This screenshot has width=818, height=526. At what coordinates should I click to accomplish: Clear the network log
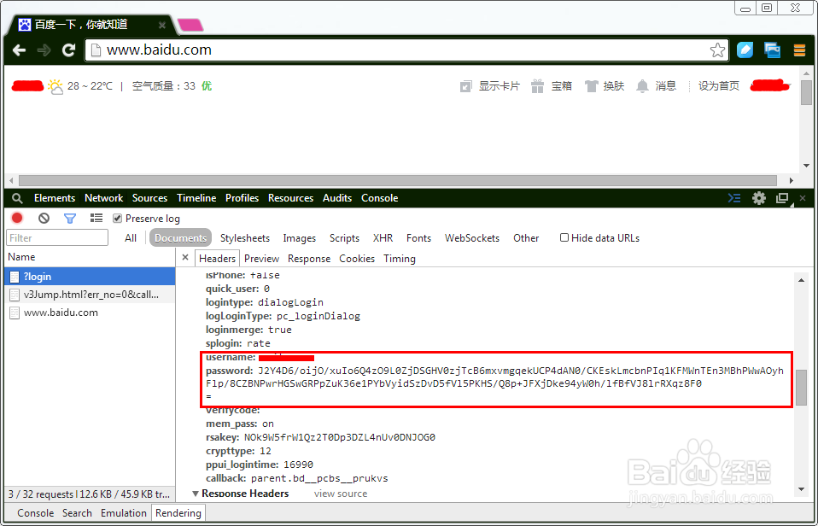44,218
